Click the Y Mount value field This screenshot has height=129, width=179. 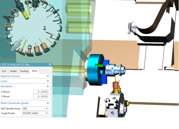click(40, 96)
